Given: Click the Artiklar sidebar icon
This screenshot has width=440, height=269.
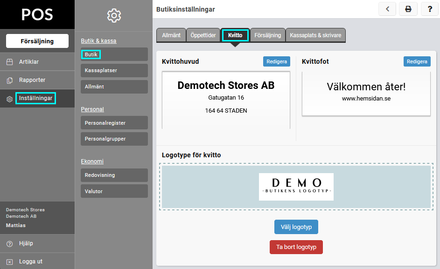Looking at the screenshot, I should click(9, 62).
